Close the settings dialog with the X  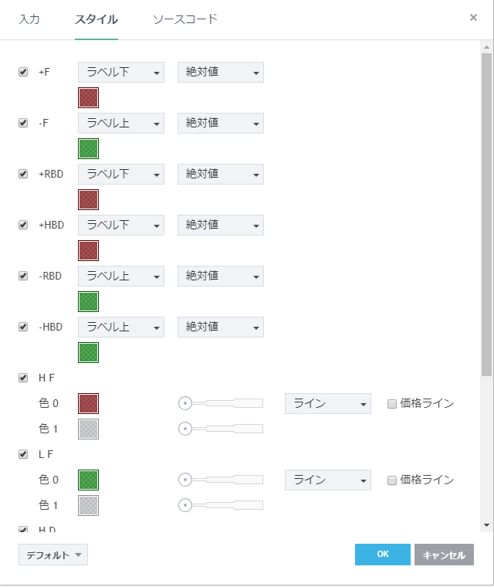(x=473, y=18)
